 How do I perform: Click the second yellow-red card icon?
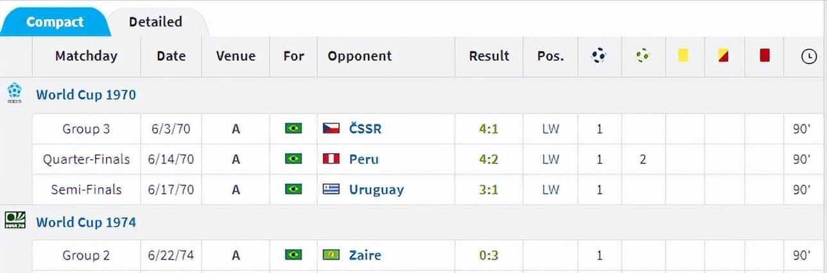coord(724,56)
